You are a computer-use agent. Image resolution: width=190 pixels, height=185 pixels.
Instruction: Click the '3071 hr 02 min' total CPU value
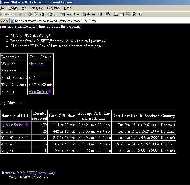[x=40, y=85]
